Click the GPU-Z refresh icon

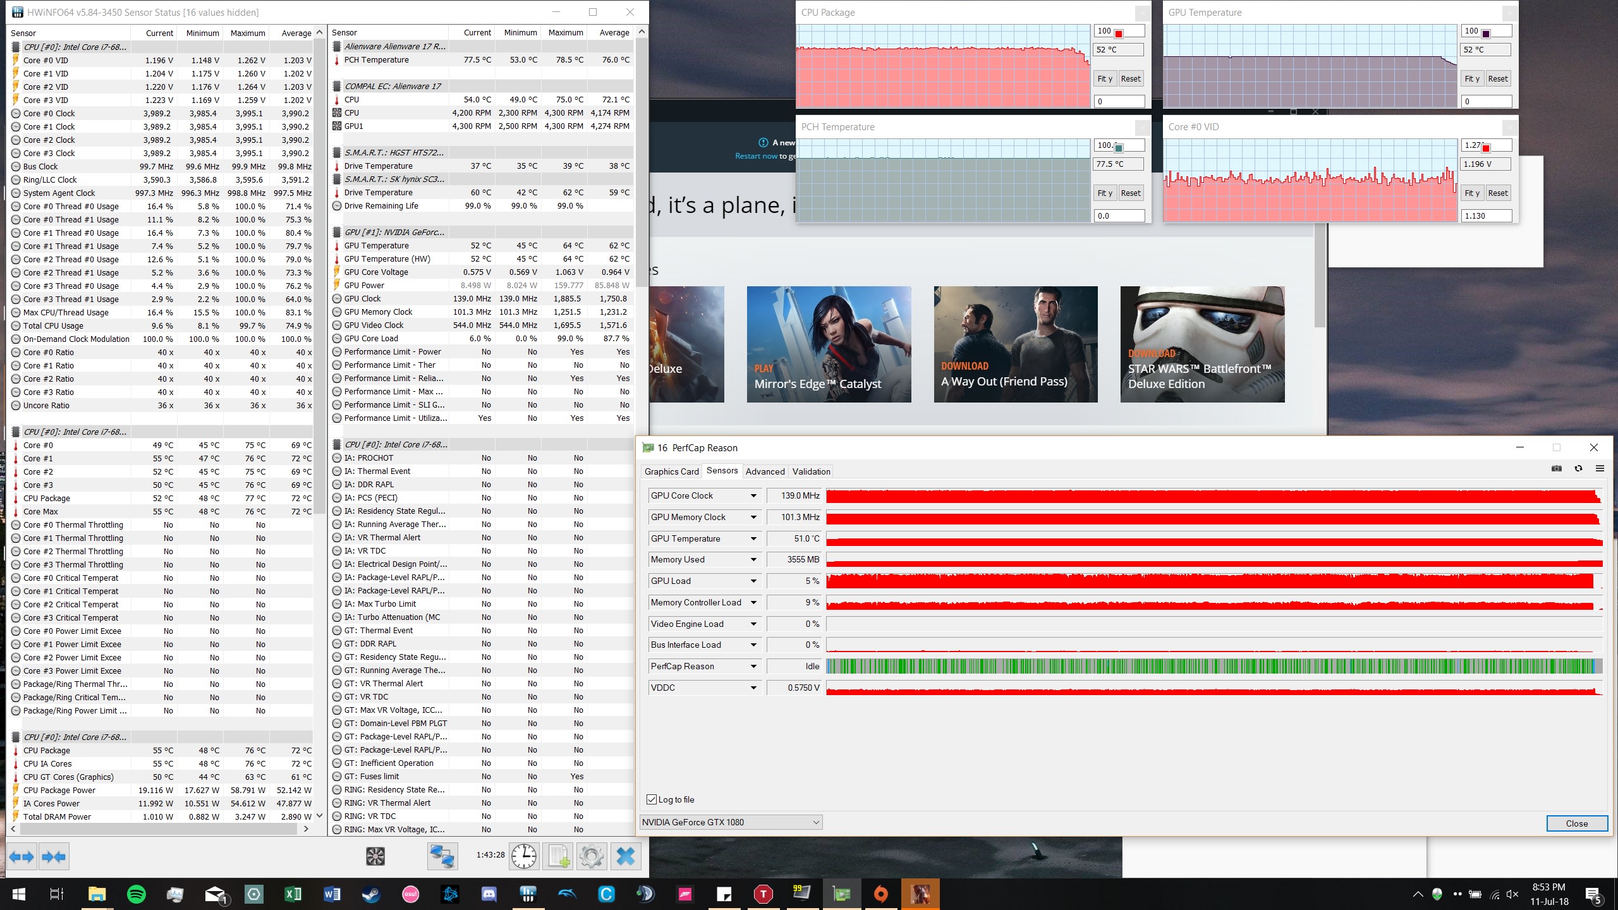1578,468
